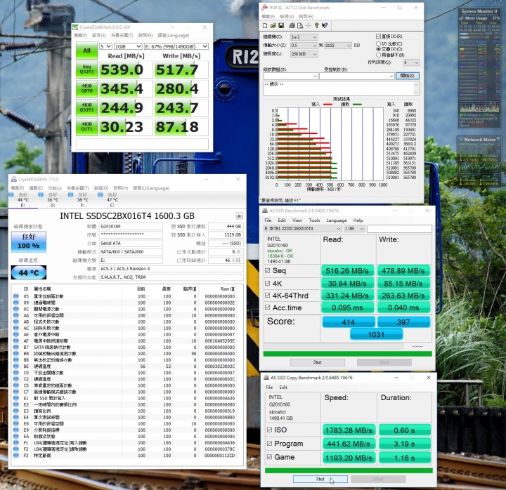The height and width of the screenshot is (490, 506).
Task: Open the [-e-] drive dropdown in ATTO
Action: tap(304, 37)
